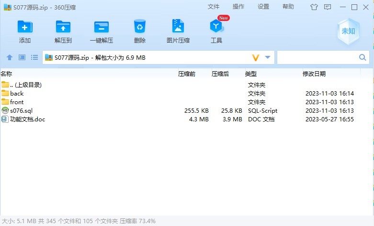The width and height of the screenshot is (374, 226).
Task: Click '.. (上级目录)' row text
Action: (x=26, y=85)
